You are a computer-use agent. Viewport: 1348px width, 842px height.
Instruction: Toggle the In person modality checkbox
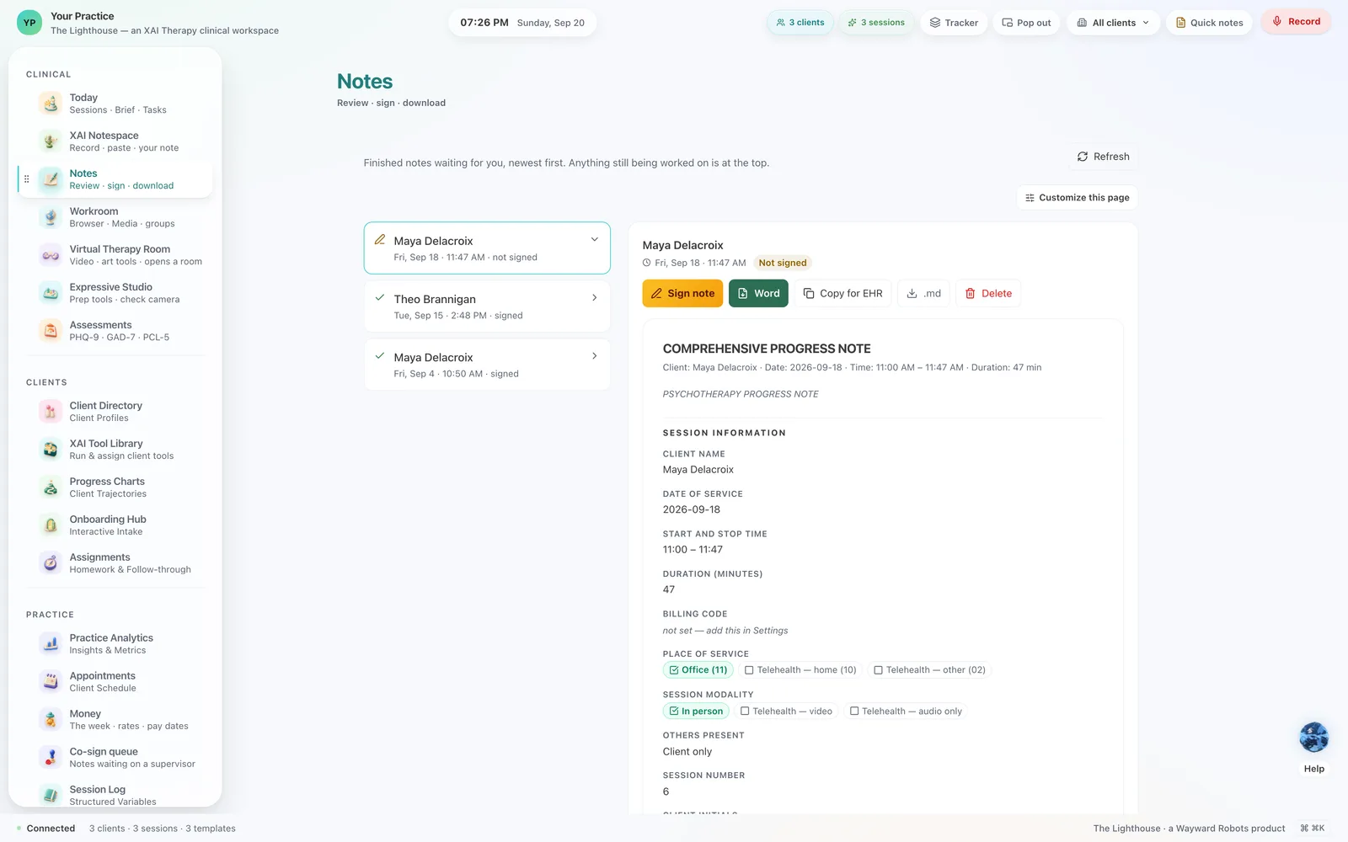tap(696, 711)
